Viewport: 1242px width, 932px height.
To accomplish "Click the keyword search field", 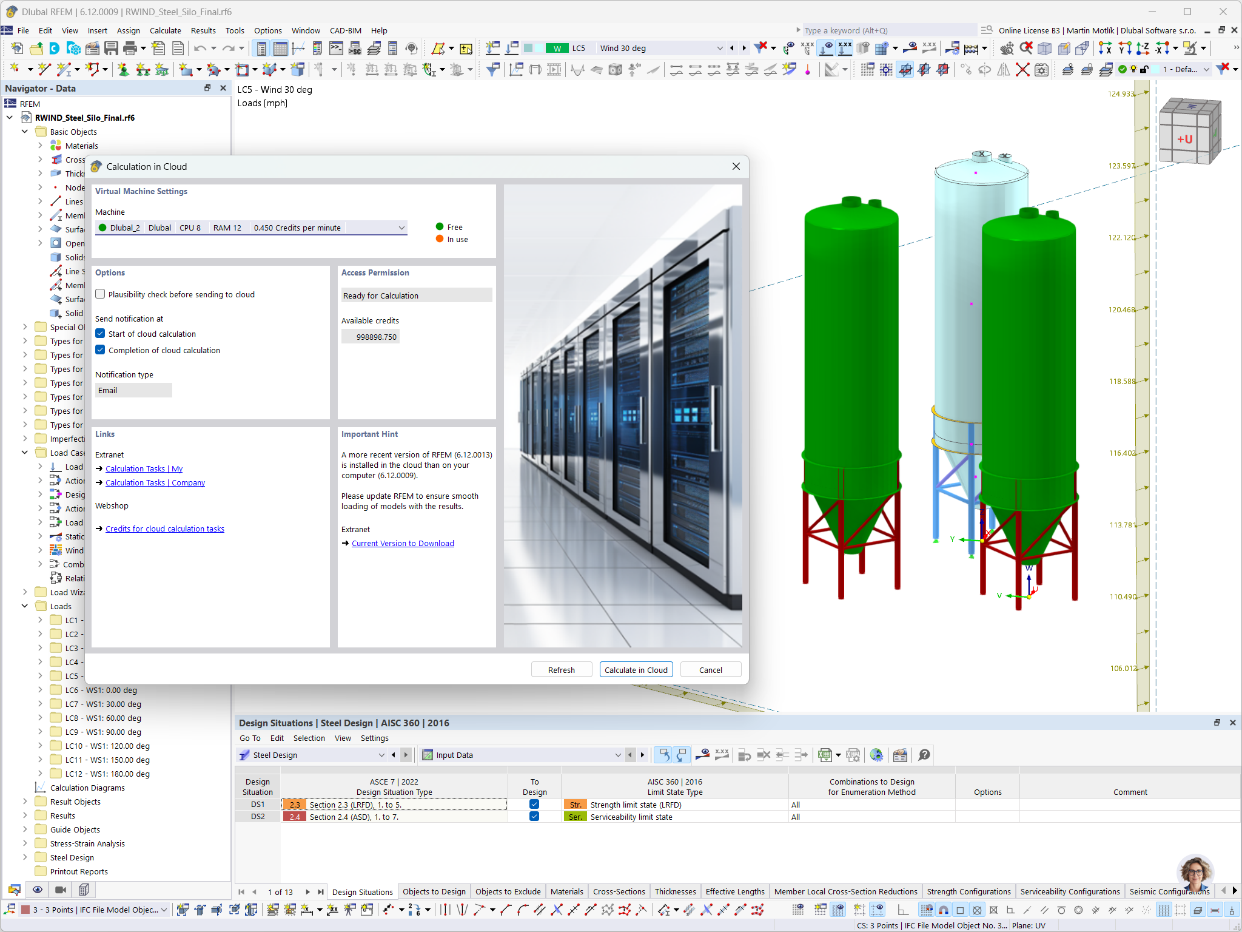I will pos(888,30).
